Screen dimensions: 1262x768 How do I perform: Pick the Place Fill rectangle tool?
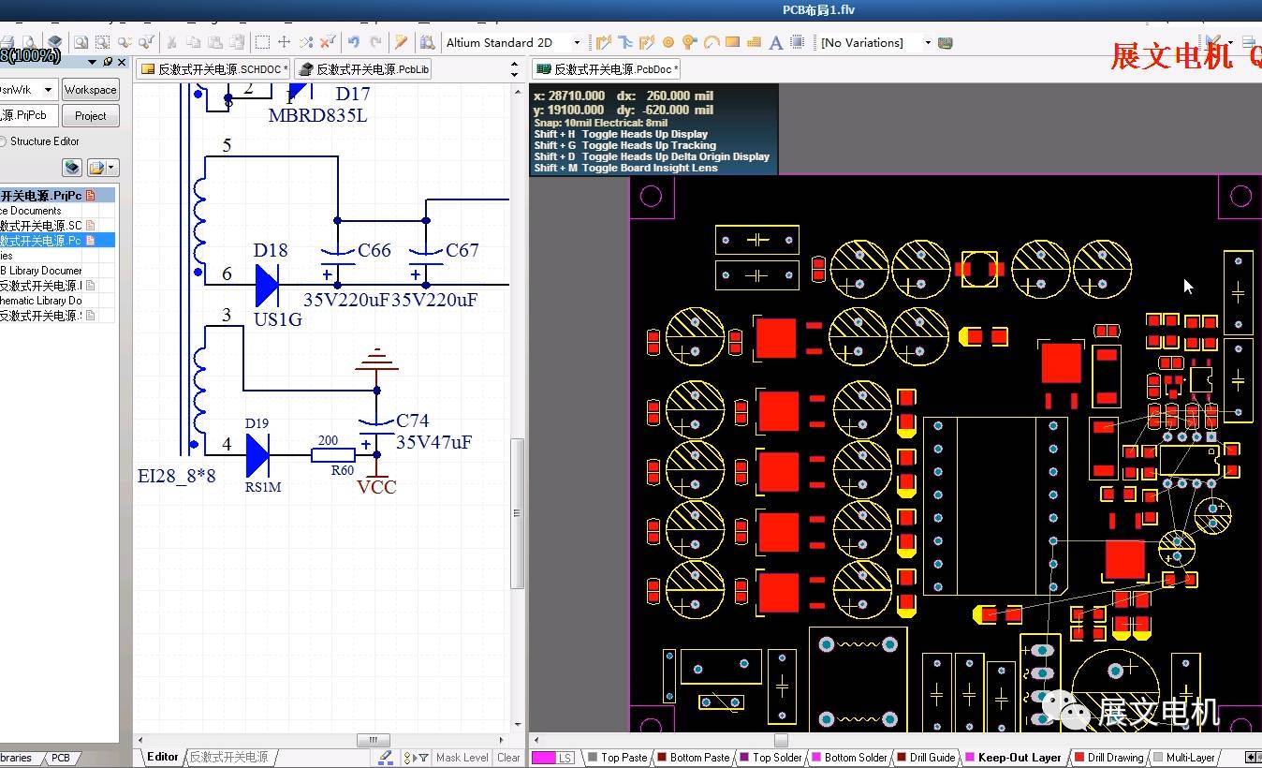tap(732, 42)
